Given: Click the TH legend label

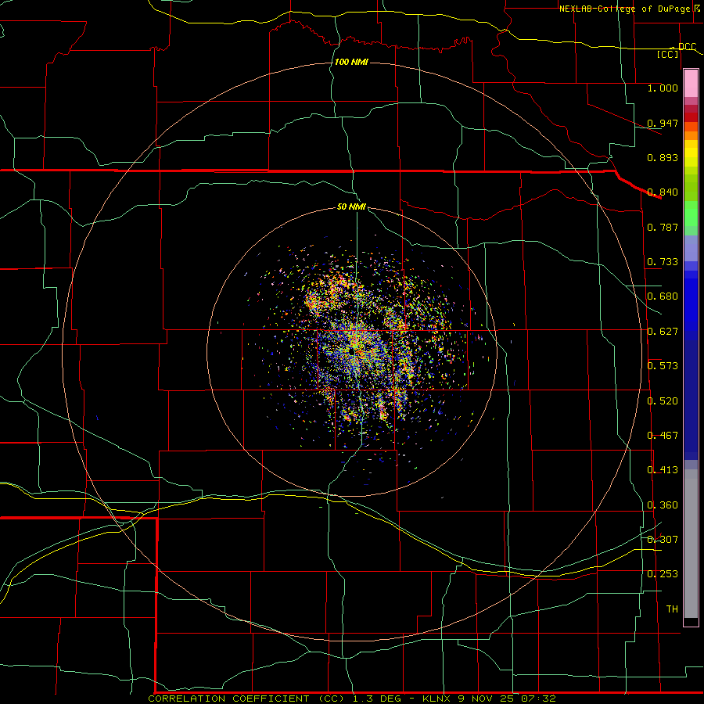Looking at the screenshot, I should pyautogui.click(x=672, y=609).
